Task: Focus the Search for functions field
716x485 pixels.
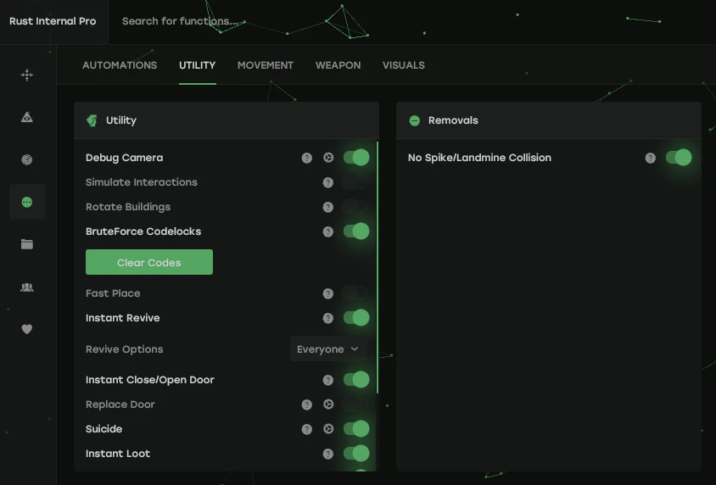Action: click(x=180, y=21)
